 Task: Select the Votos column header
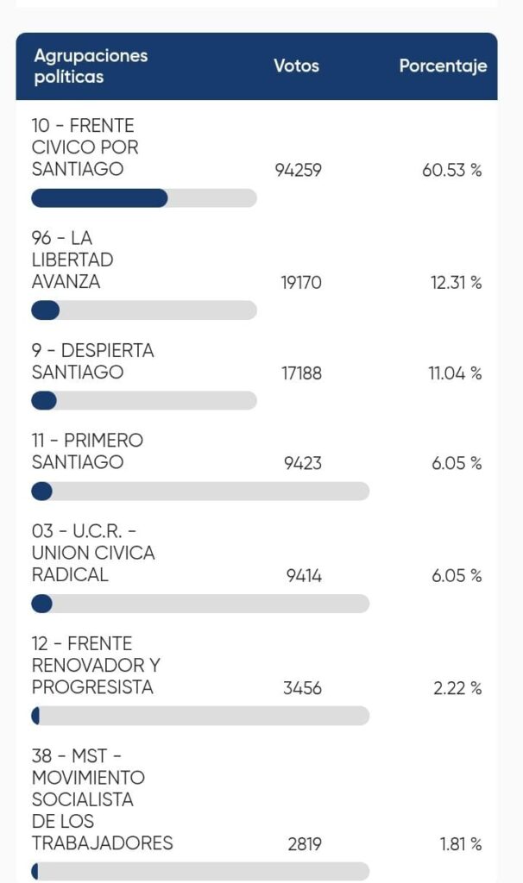tap(296, 66)
